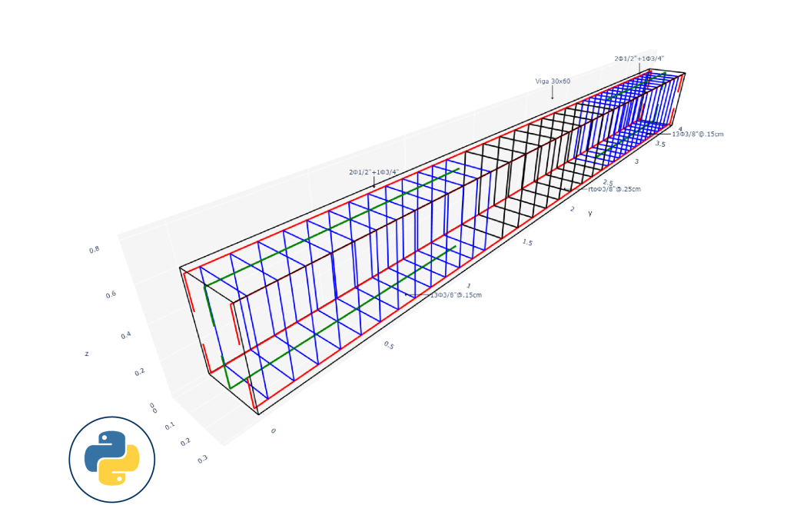The image size is (787, 525).
Task: Click the 0.5 tick on y axis
Action: [389, 346]
